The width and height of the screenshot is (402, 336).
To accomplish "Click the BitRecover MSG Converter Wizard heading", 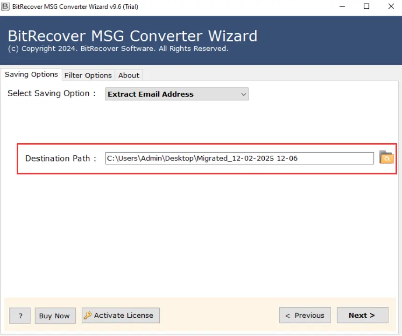I will coord(133,35).
